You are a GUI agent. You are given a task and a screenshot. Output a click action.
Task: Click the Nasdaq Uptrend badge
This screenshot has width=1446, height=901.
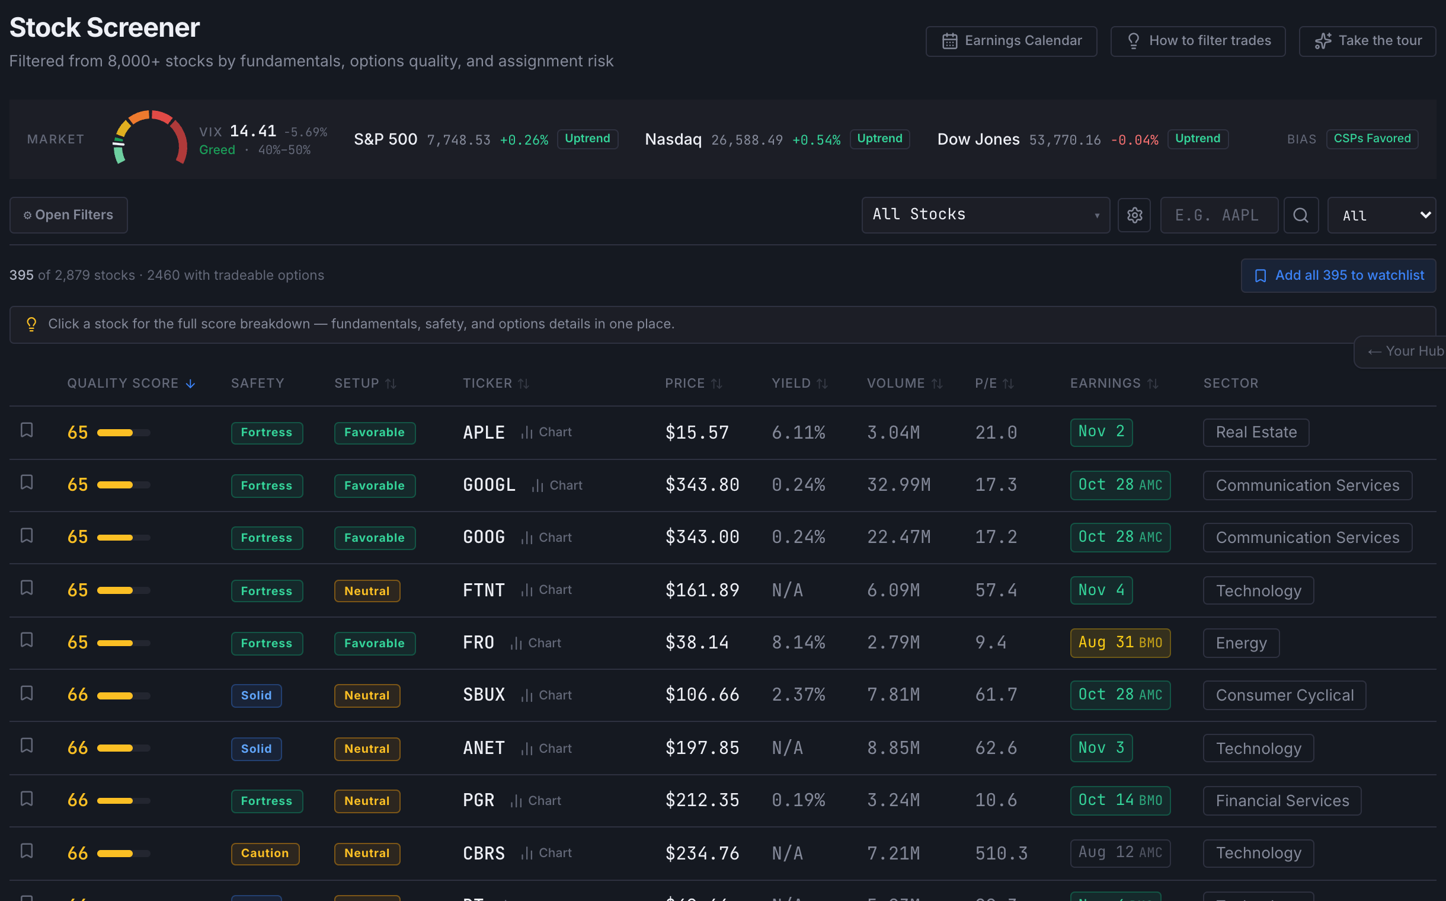pyautogui.click(x=879, y=139)
